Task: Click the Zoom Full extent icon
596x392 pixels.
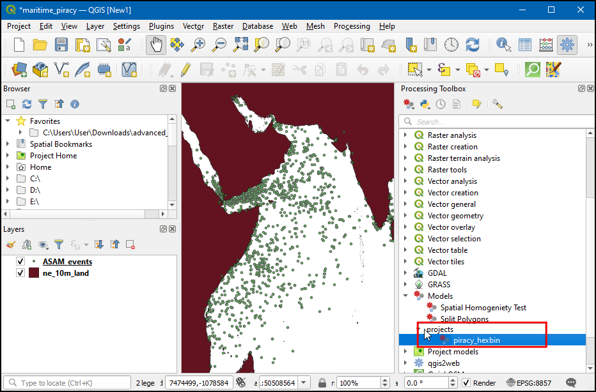Action: 240,45
